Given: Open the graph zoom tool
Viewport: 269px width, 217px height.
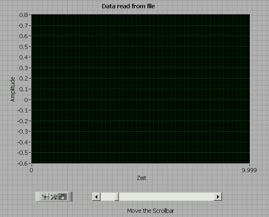Looking at the screenshot, I should pyautogui.click(x=54, y=197).
